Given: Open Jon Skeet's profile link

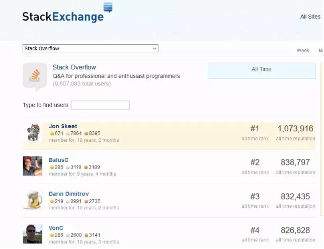Looking at the screenshot, I should click(x=63, y=126).
